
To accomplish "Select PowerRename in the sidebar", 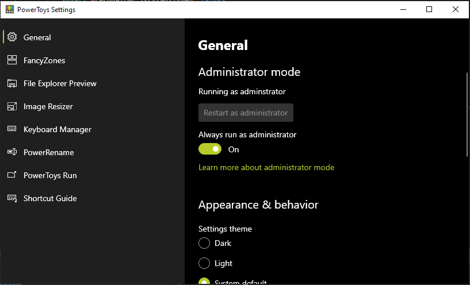I will point(92,152).
